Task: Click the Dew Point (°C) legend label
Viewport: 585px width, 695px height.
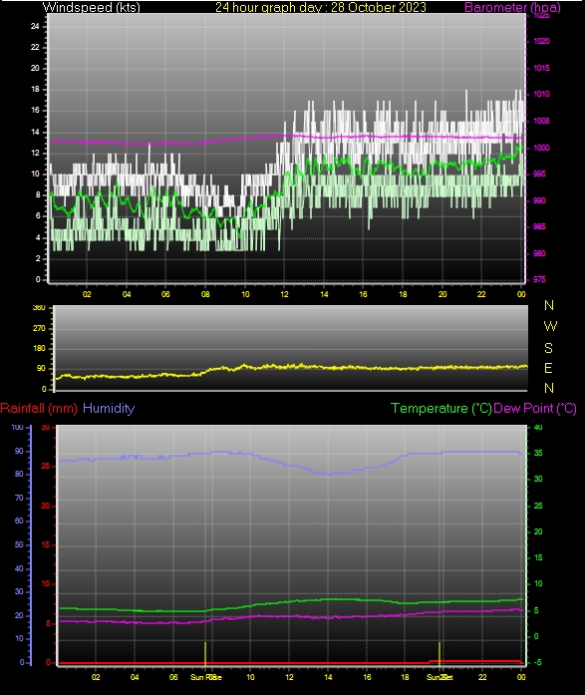Action: [x=535, y=408]
